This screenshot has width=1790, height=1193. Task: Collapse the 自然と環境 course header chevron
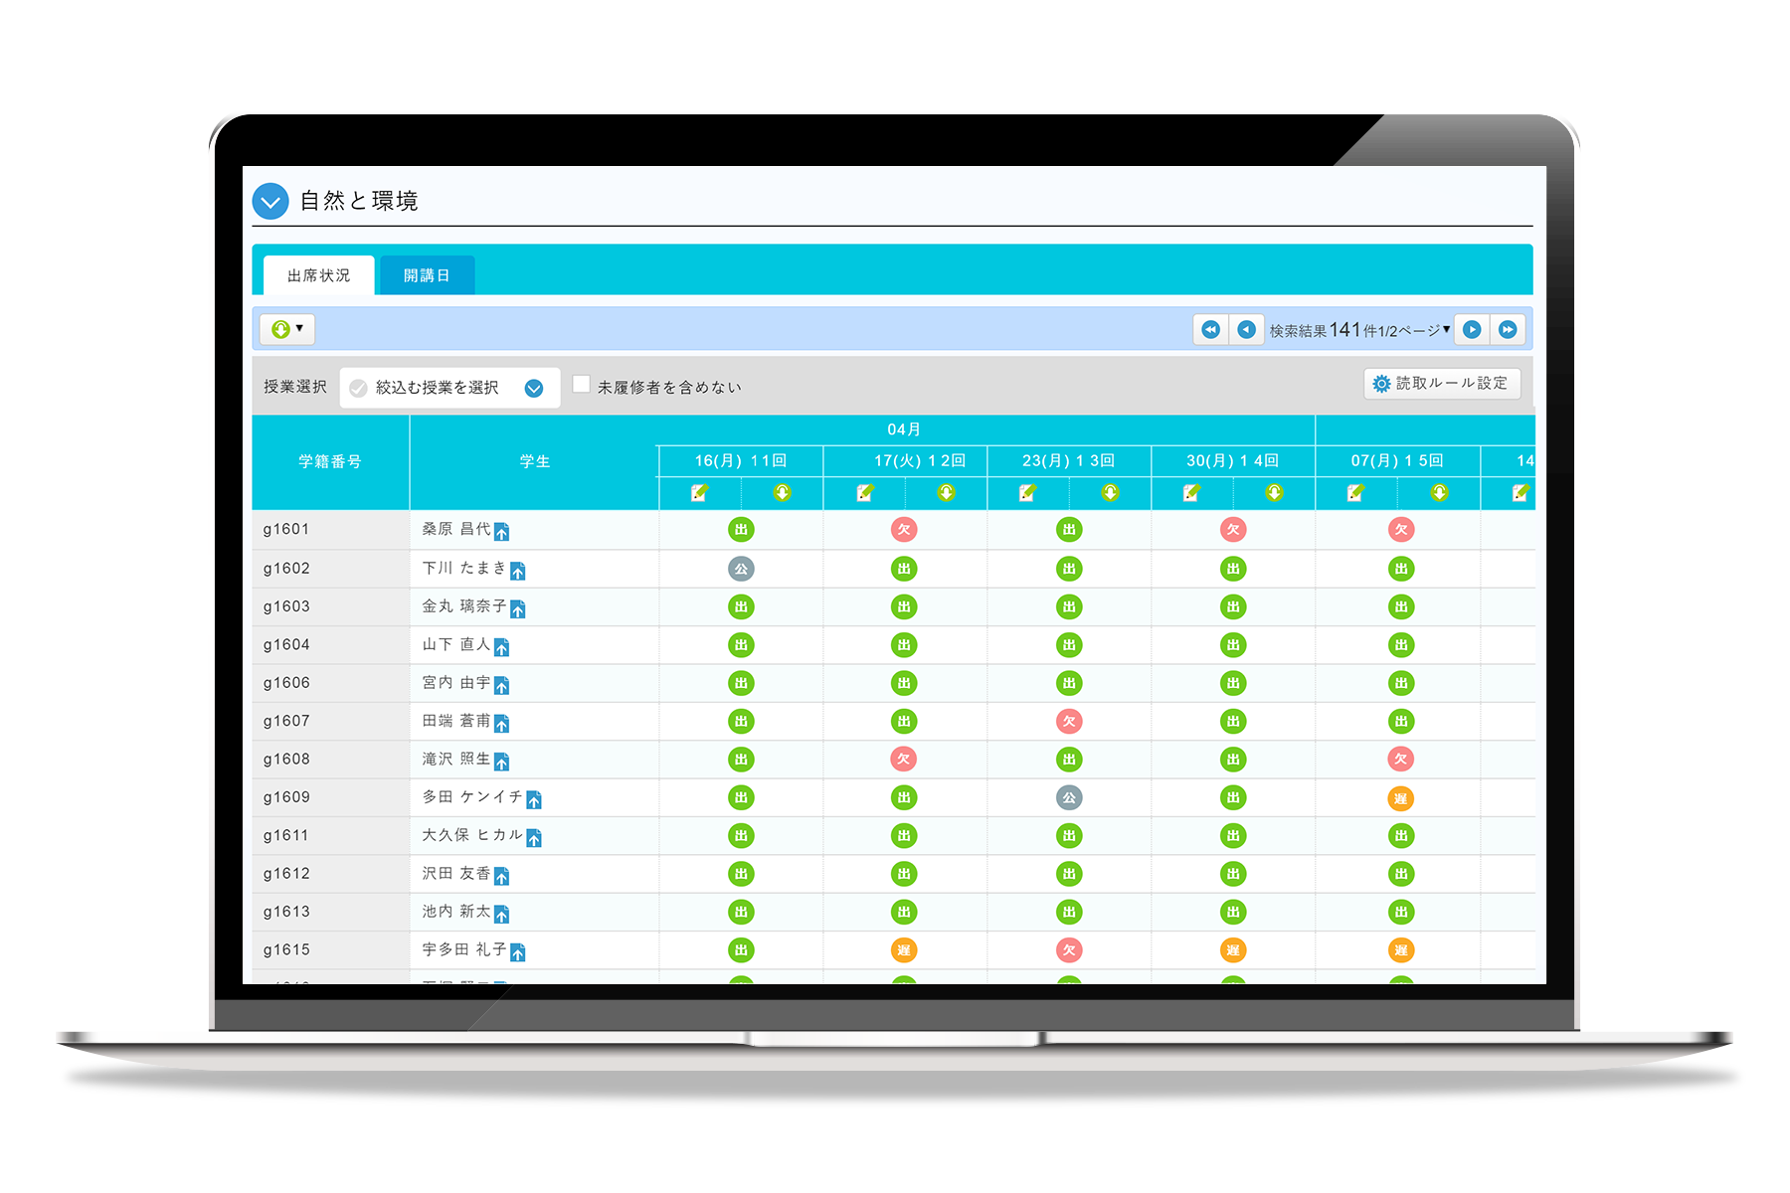tap(270, 201)
